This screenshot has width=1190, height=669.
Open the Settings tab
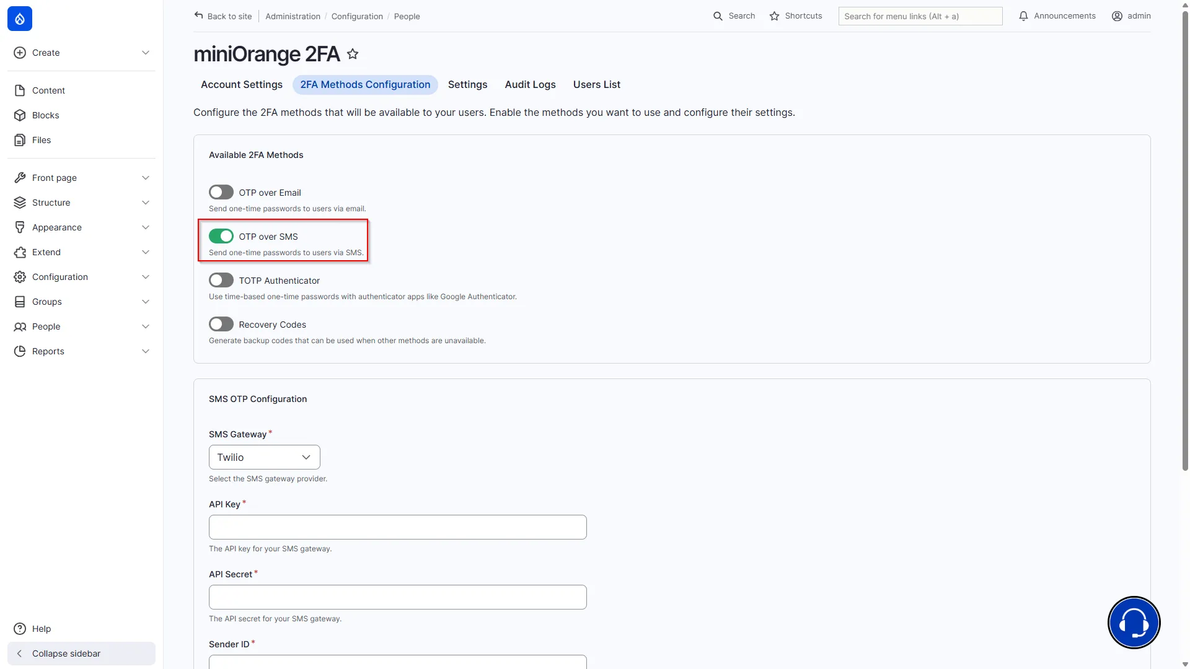click(x=467, y=85)
